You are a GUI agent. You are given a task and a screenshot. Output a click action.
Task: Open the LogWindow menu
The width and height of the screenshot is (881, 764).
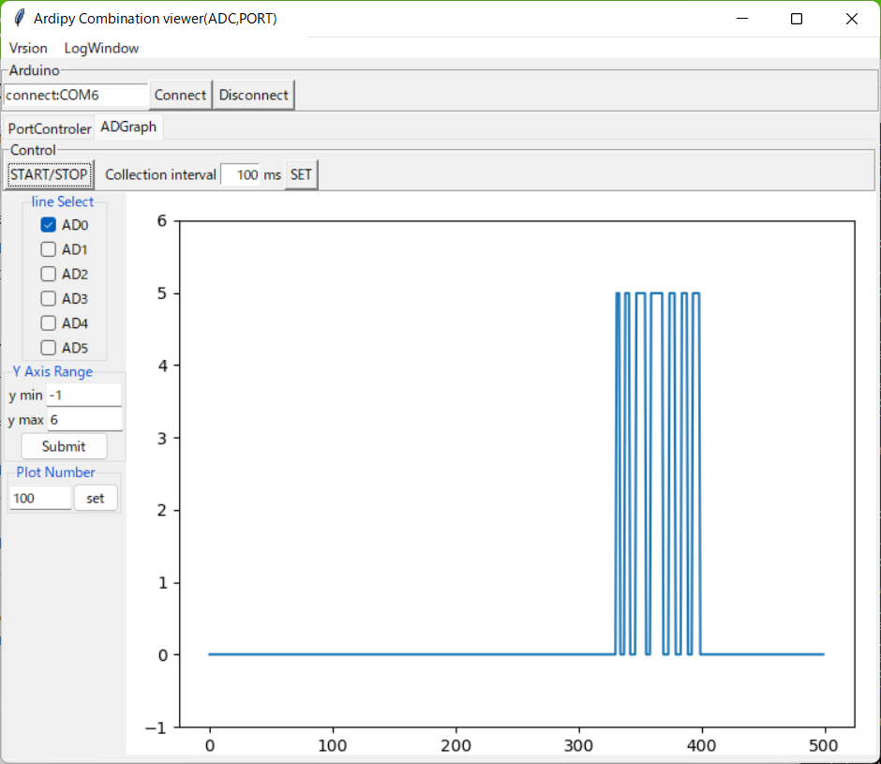(x=101, y=49)
